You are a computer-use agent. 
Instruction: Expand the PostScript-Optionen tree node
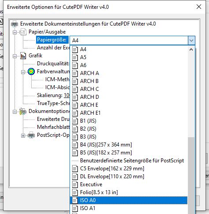(23, 135)
